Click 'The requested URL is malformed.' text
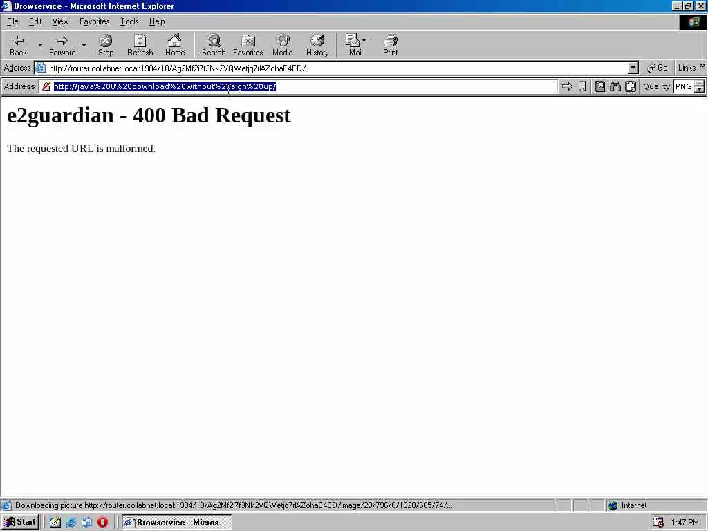The height and width of the screenshot is (531, 708). tap(82, 149)
